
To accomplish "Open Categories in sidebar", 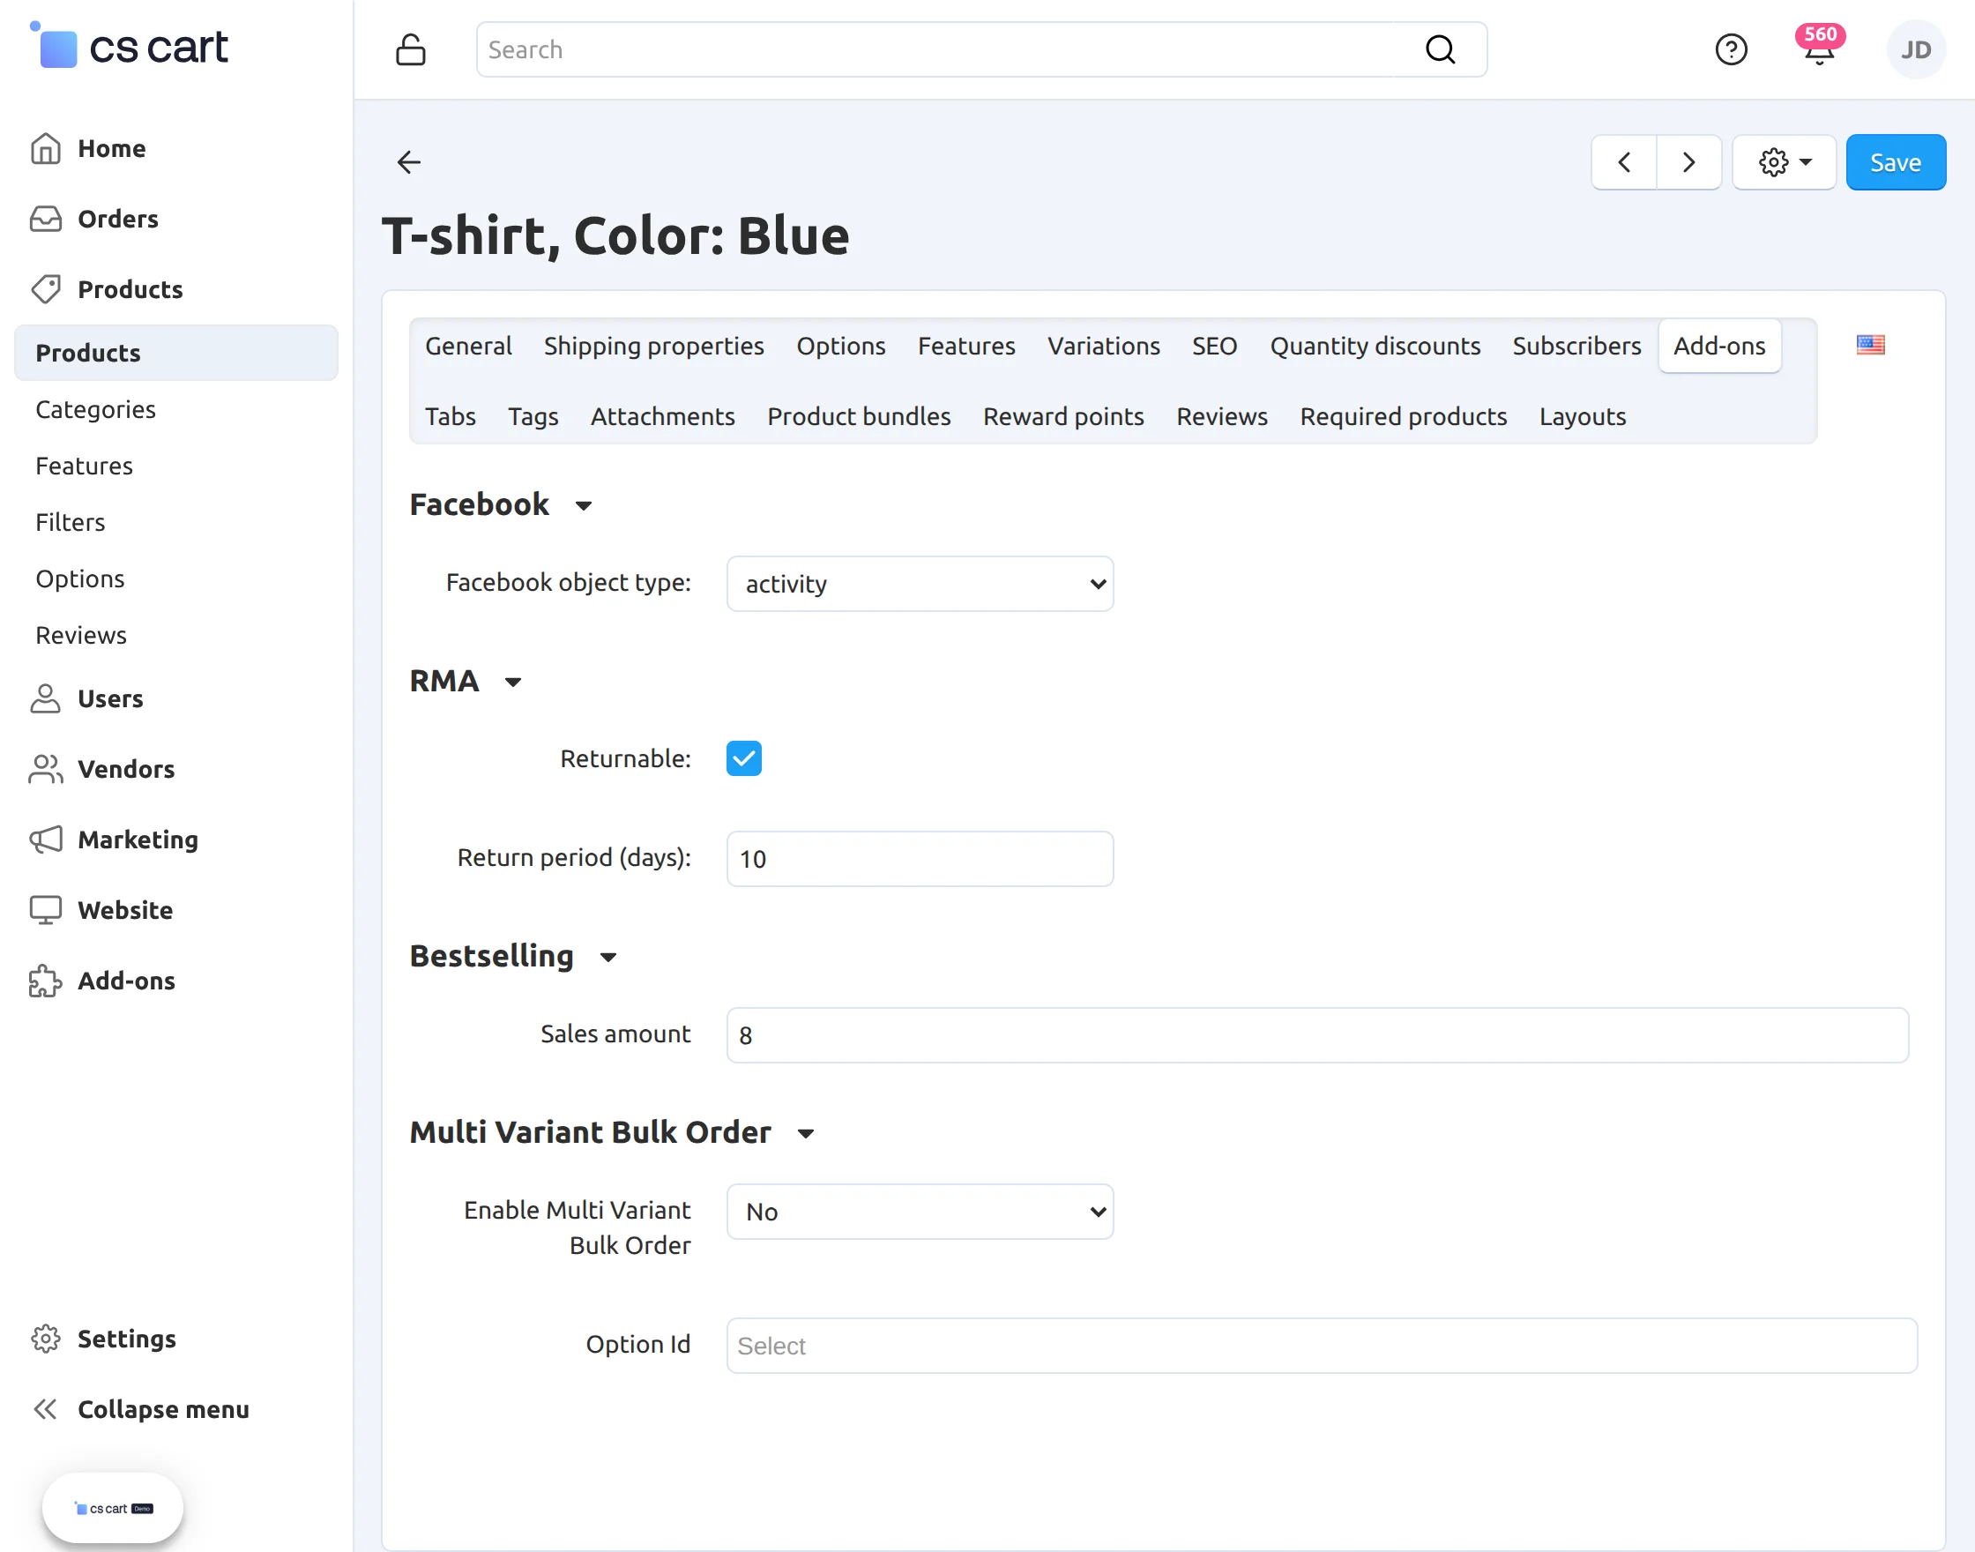I will pos(95,409).
